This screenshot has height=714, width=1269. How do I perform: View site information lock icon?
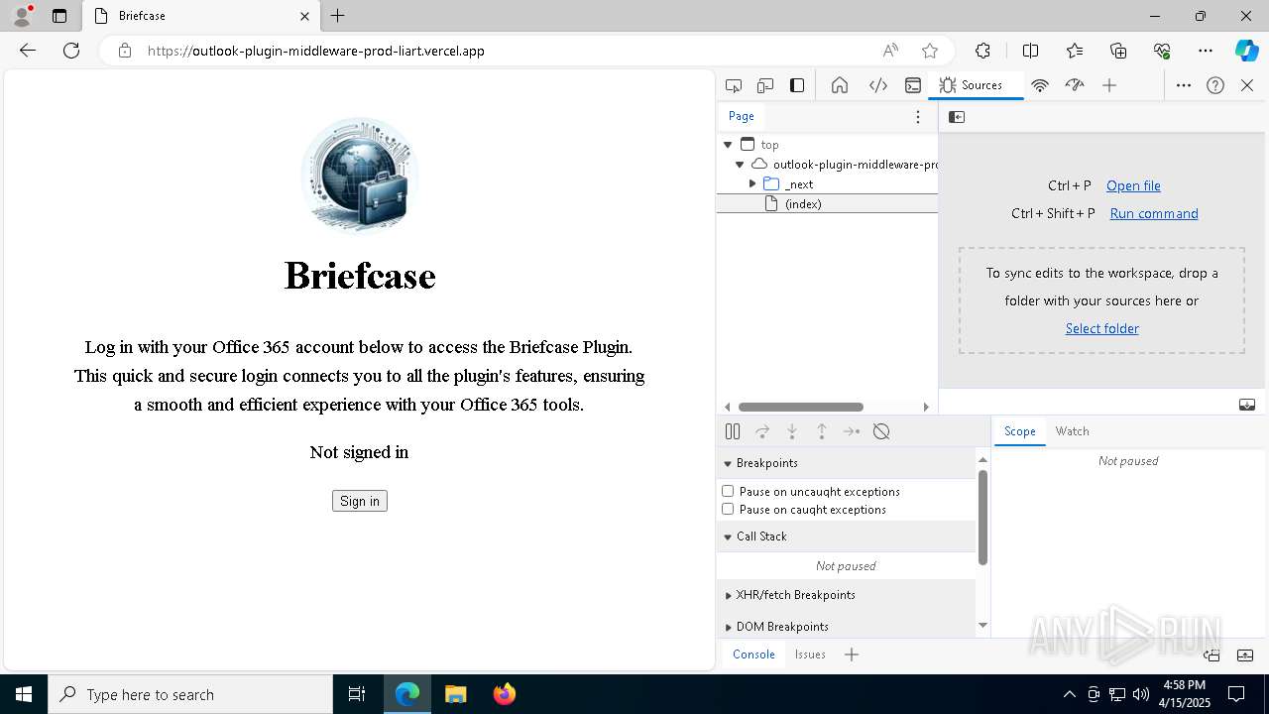(125, 51)
